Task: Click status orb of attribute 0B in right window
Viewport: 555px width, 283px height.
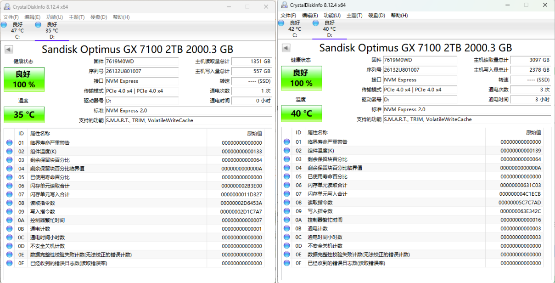Action: 287,228
